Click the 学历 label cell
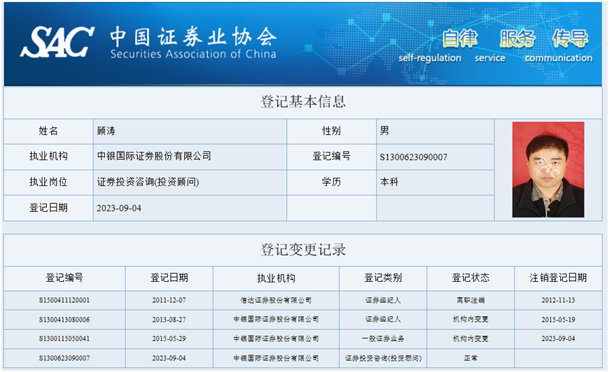This screenshot has height=372, width=609. click(x=331, y=182)
